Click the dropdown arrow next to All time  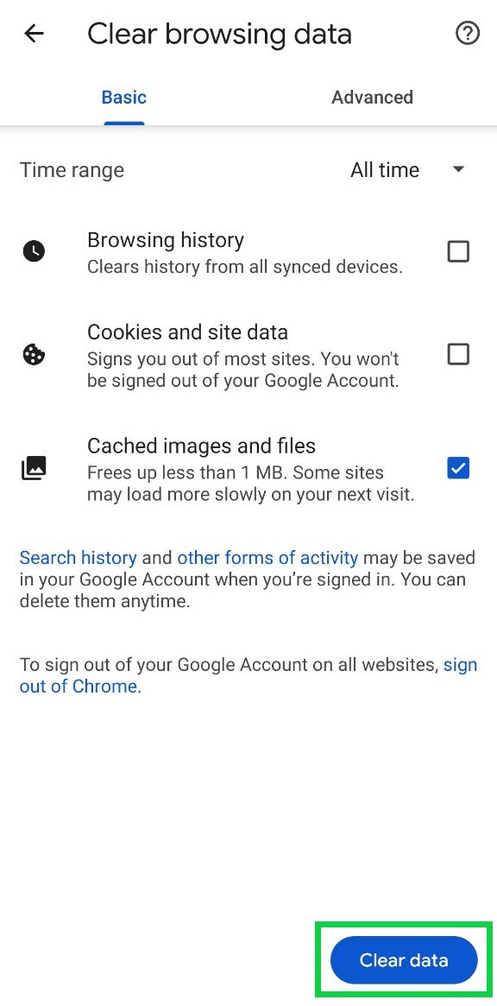pos(458,169)
